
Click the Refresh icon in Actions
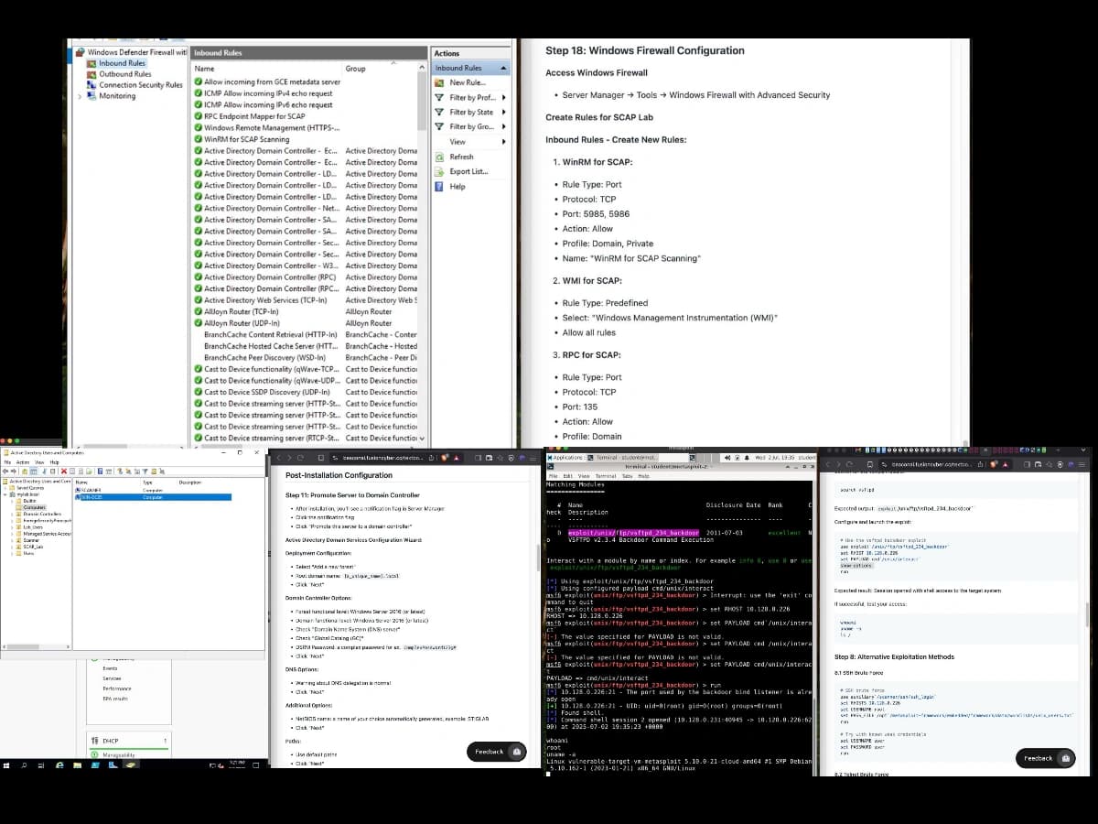pos(440,157)
